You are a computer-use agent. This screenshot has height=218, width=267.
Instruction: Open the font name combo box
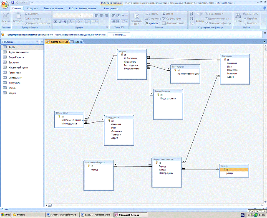67,15
